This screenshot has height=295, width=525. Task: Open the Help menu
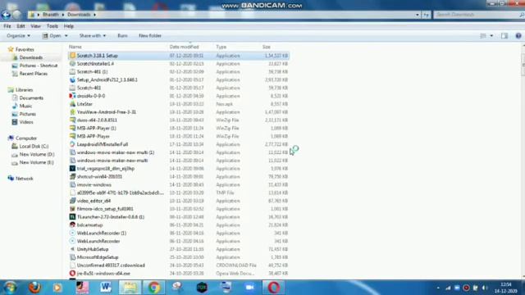[x=69, y=26]
